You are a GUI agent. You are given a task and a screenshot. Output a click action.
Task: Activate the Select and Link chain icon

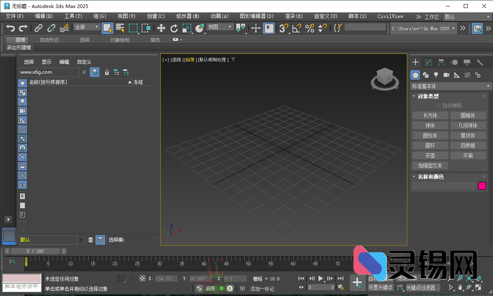coord(39,28)
